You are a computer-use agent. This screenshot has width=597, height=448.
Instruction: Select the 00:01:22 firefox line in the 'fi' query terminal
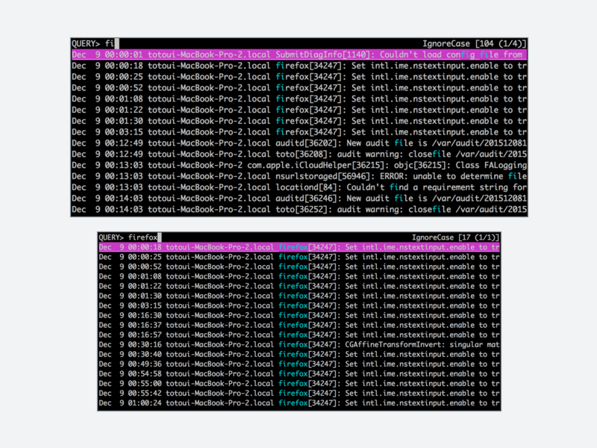(299, 110)
